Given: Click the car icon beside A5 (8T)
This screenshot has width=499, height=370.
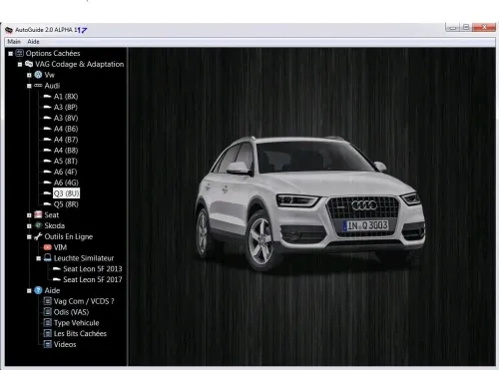Looking at the screenshot, I should pos(48,161).
